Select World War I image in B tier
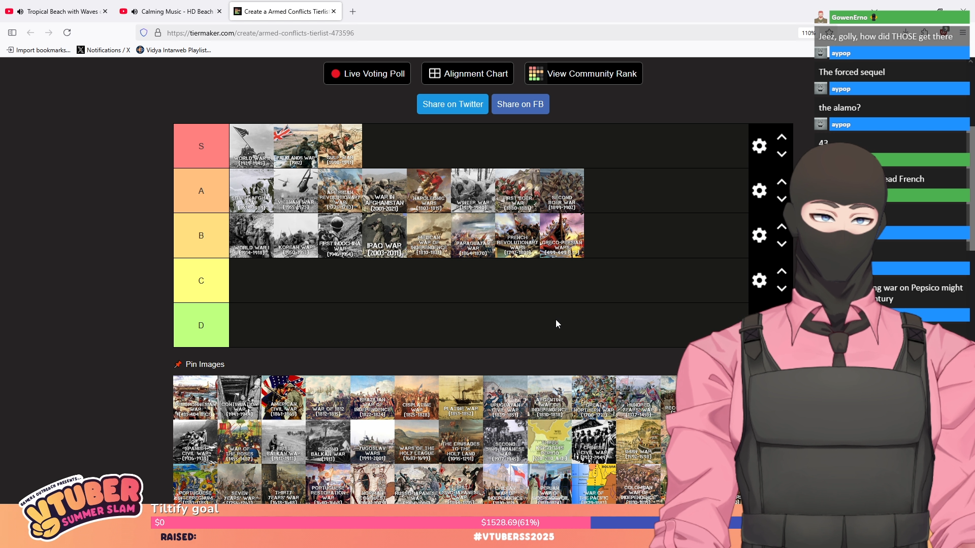Viewport: 975px width, 548px height. (x=251, y=235)
